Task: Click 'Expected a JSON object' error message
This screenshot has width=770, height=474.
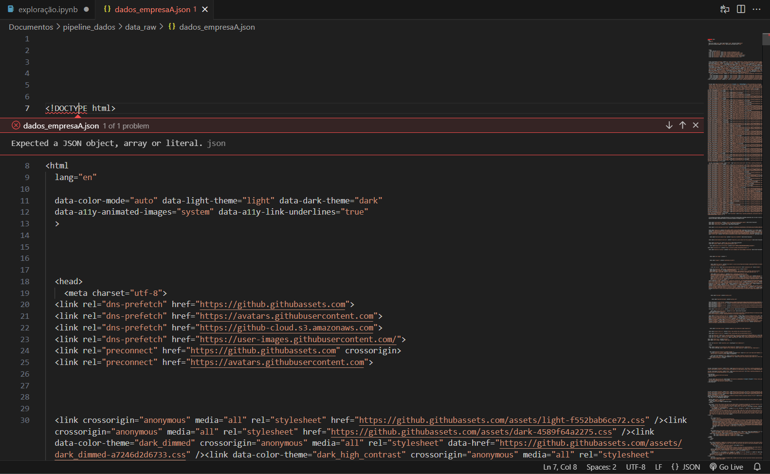Action: tap(107, 144)
